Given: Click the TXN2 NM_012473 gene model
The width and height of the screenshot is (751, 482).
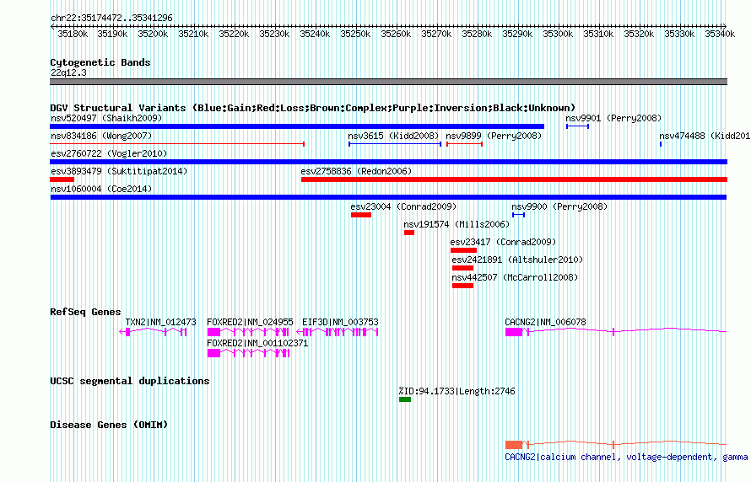Looking at the screenshot, I should coord(153,332).
